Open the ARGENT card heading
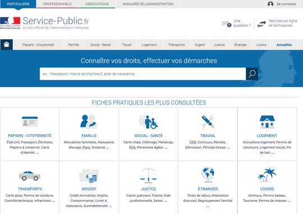Screen dimensions: 303x214 (x=89, y=189)
